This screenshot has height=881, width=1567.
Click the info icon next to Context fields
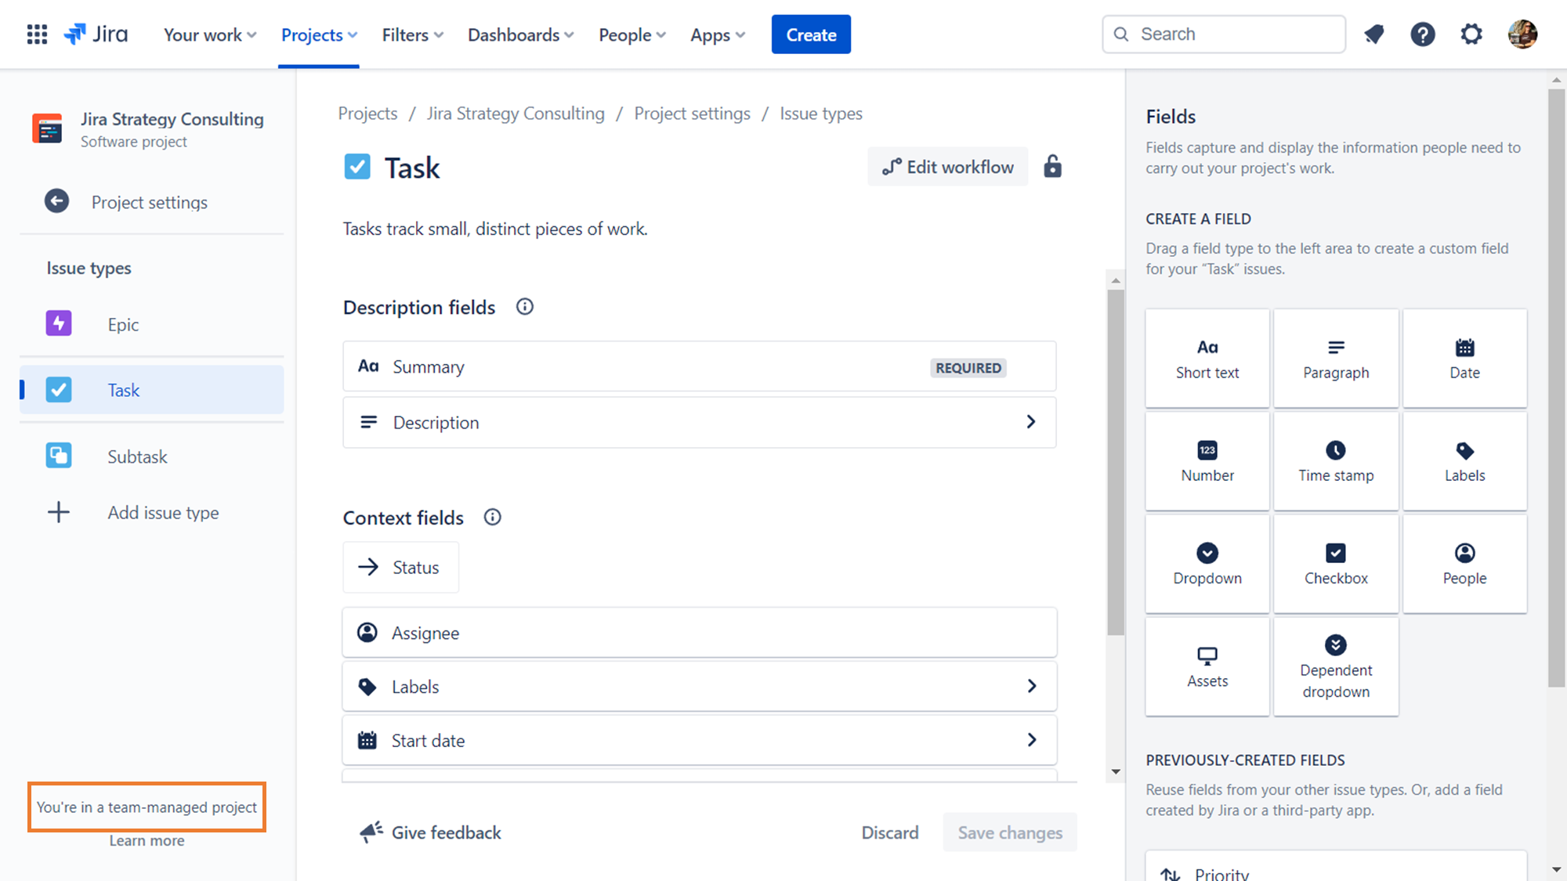click(492, 518)
